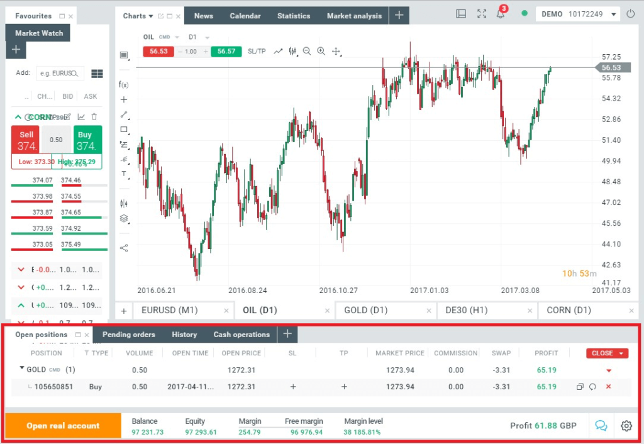Image resolution: width=644 pixels, height=444 pixels.
Task: Open notifications bell with 3 alerts
Action: coord(501,14)
